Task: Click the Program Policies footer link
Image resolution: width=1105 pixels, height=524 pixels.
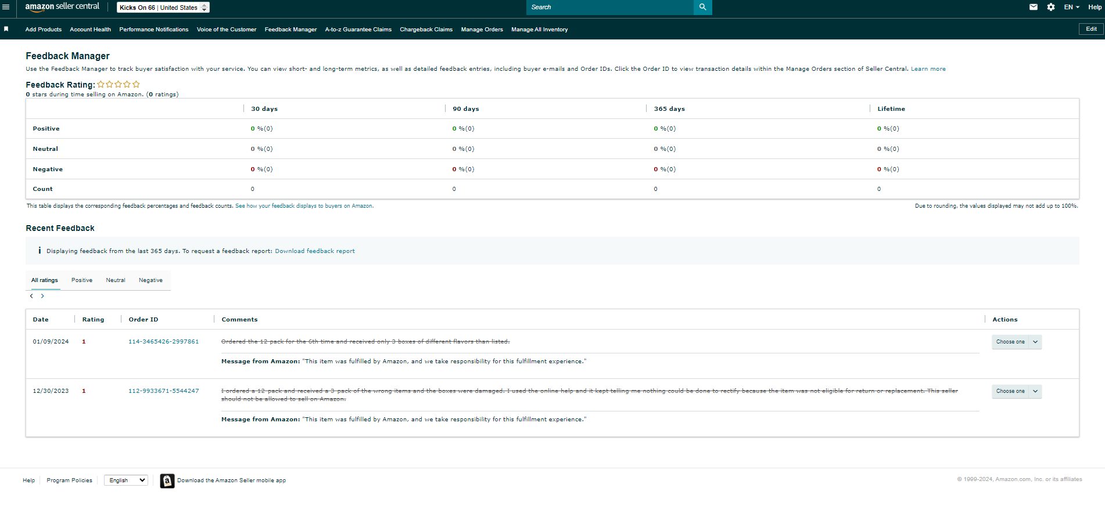Action: click(69, 480)
